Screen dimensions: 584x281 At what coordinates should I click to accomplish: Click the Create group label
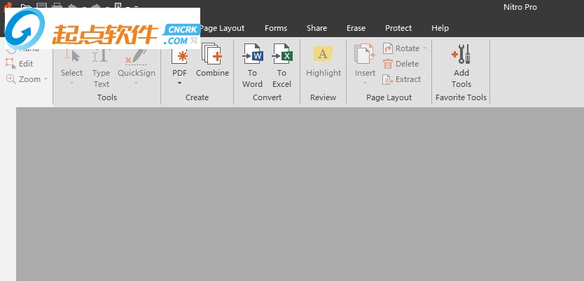point(197,97)
